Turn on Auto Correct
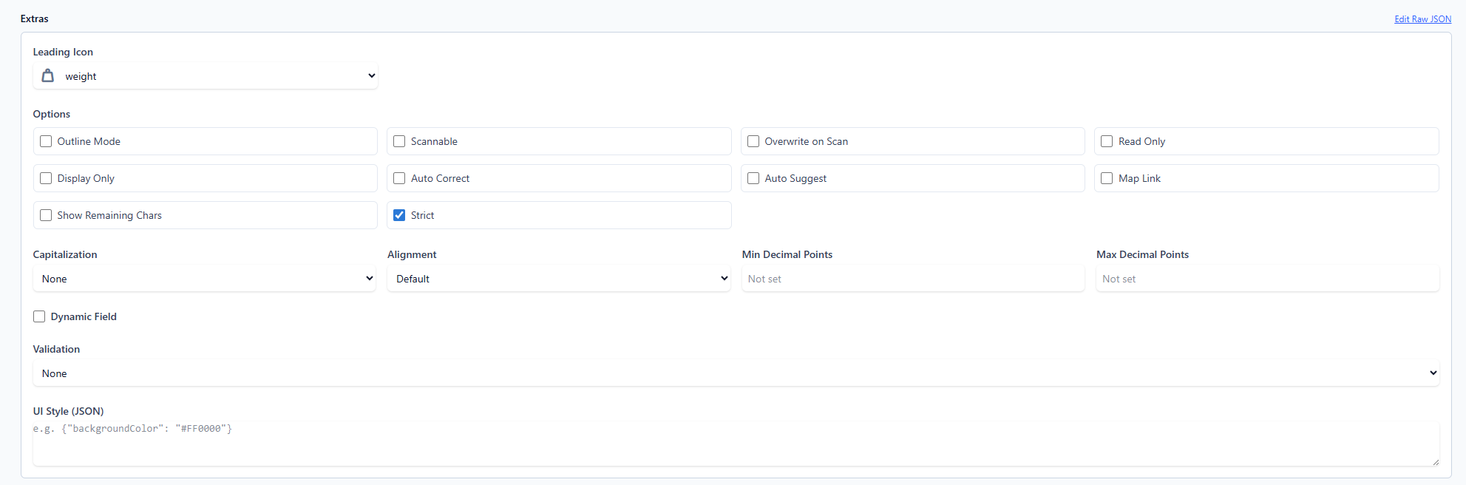Image resolution: width=1466 pixels, height=485 pixels. tap(399, 178)
